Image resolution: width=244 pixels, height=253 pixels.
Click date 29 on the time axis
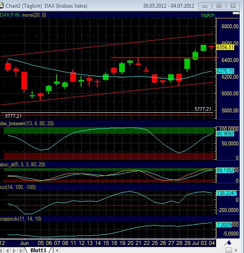click(187, 243)
